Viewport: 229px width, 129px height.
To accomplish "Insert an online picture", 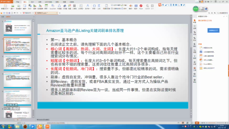I will click(x=19, y=7).
